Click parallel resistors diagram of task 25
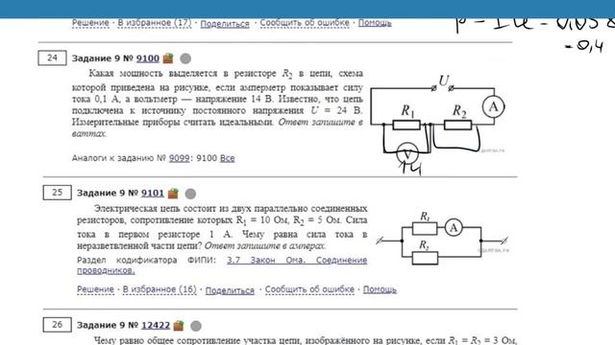The height and width of the screenshot is (345, 615). (x=442, y=239)
